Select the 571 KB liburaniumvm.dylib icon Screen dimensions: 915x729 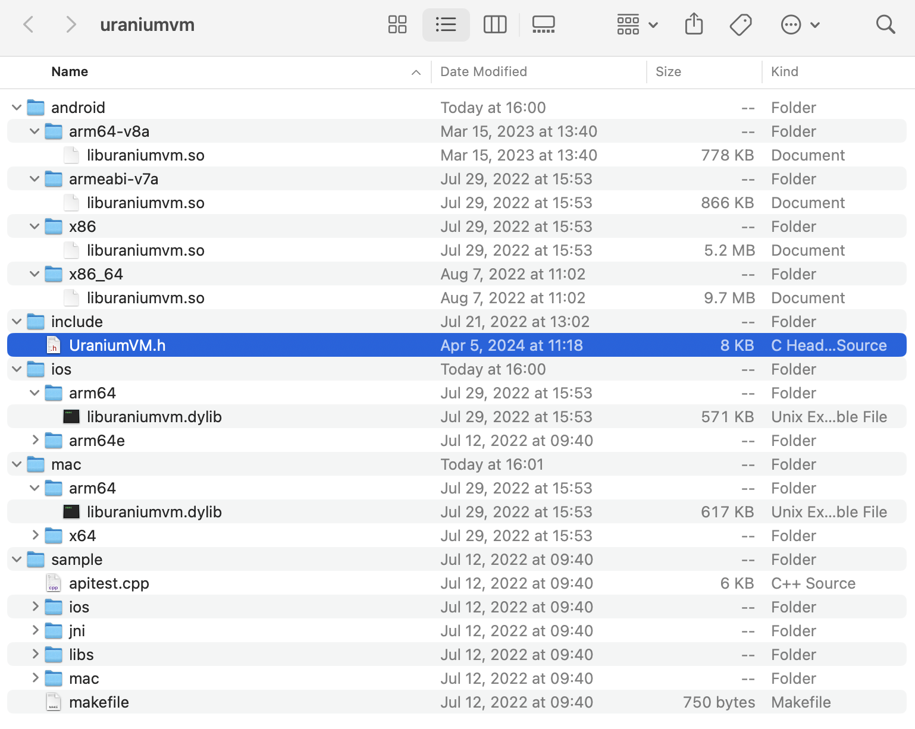71,417
